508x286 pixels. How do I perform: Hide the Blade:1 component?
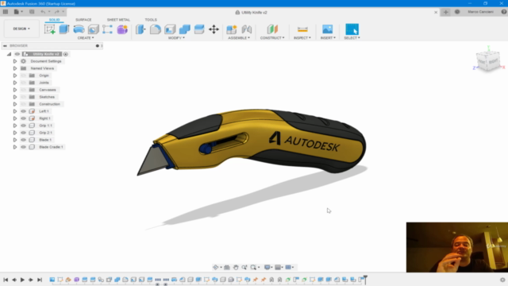pos(23,140)
